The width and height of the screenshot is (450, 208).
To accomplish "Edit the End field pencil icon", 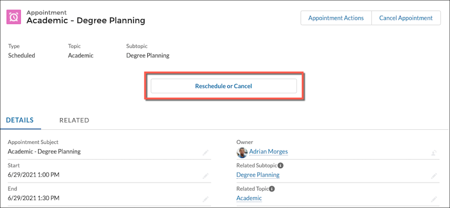I will point(206,199).
